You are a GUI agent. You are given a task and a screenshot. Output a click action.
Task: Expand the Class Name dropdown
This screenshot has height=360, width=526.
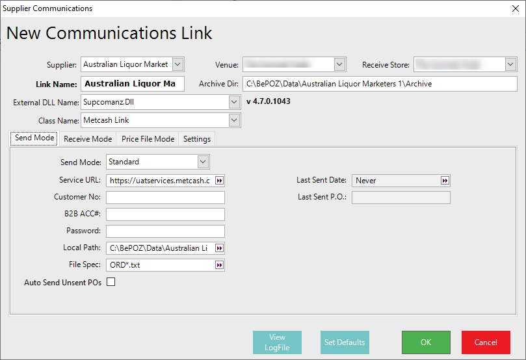tap(234, 120)
